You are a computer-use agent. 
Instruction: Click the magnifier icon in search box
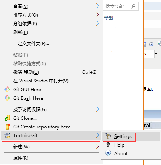(133, 6)
